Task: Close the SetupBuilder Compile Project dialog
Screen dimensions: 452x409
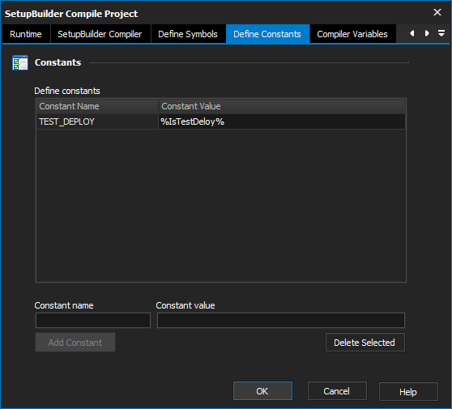Action: pyautogui.click(x=437, y=12)
